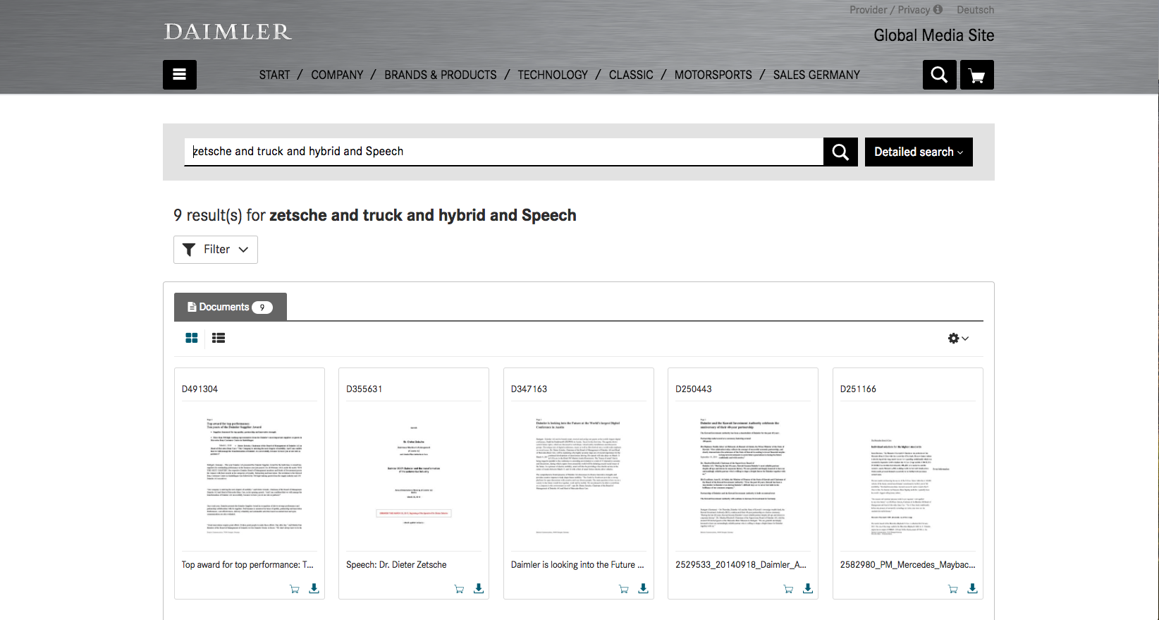Download document D355631
The image size is (1159, 620).
click(x=479, y=588)
